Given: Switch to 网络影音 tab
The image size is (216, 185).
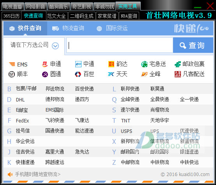Looking at the screenshot, I should tap(36, 7).
